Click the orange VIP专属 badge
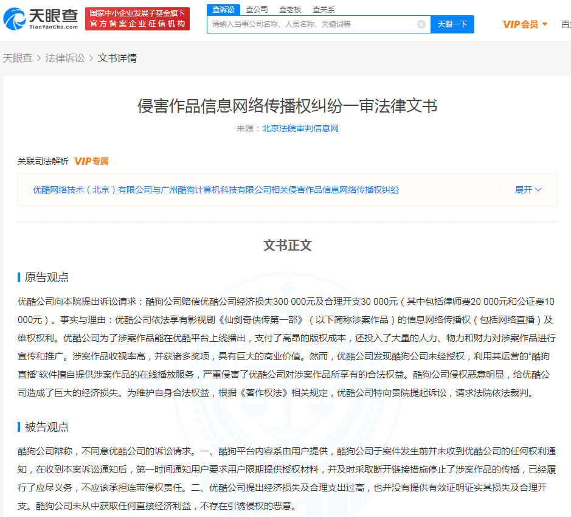 tap(91, 161)
